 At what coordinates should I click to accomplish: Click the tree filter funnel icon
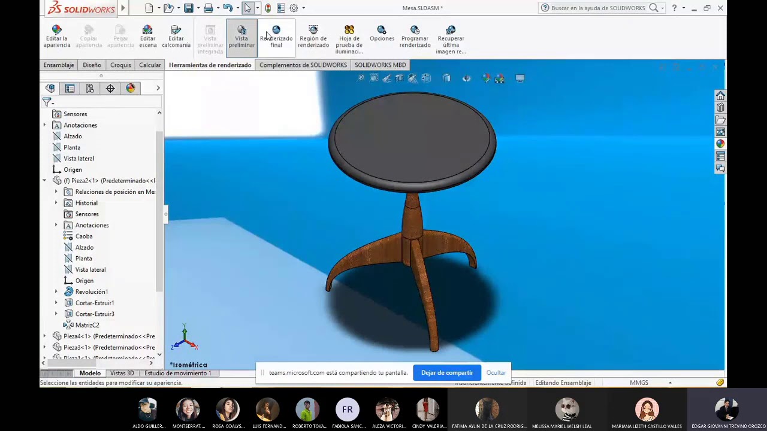[47, 102]
